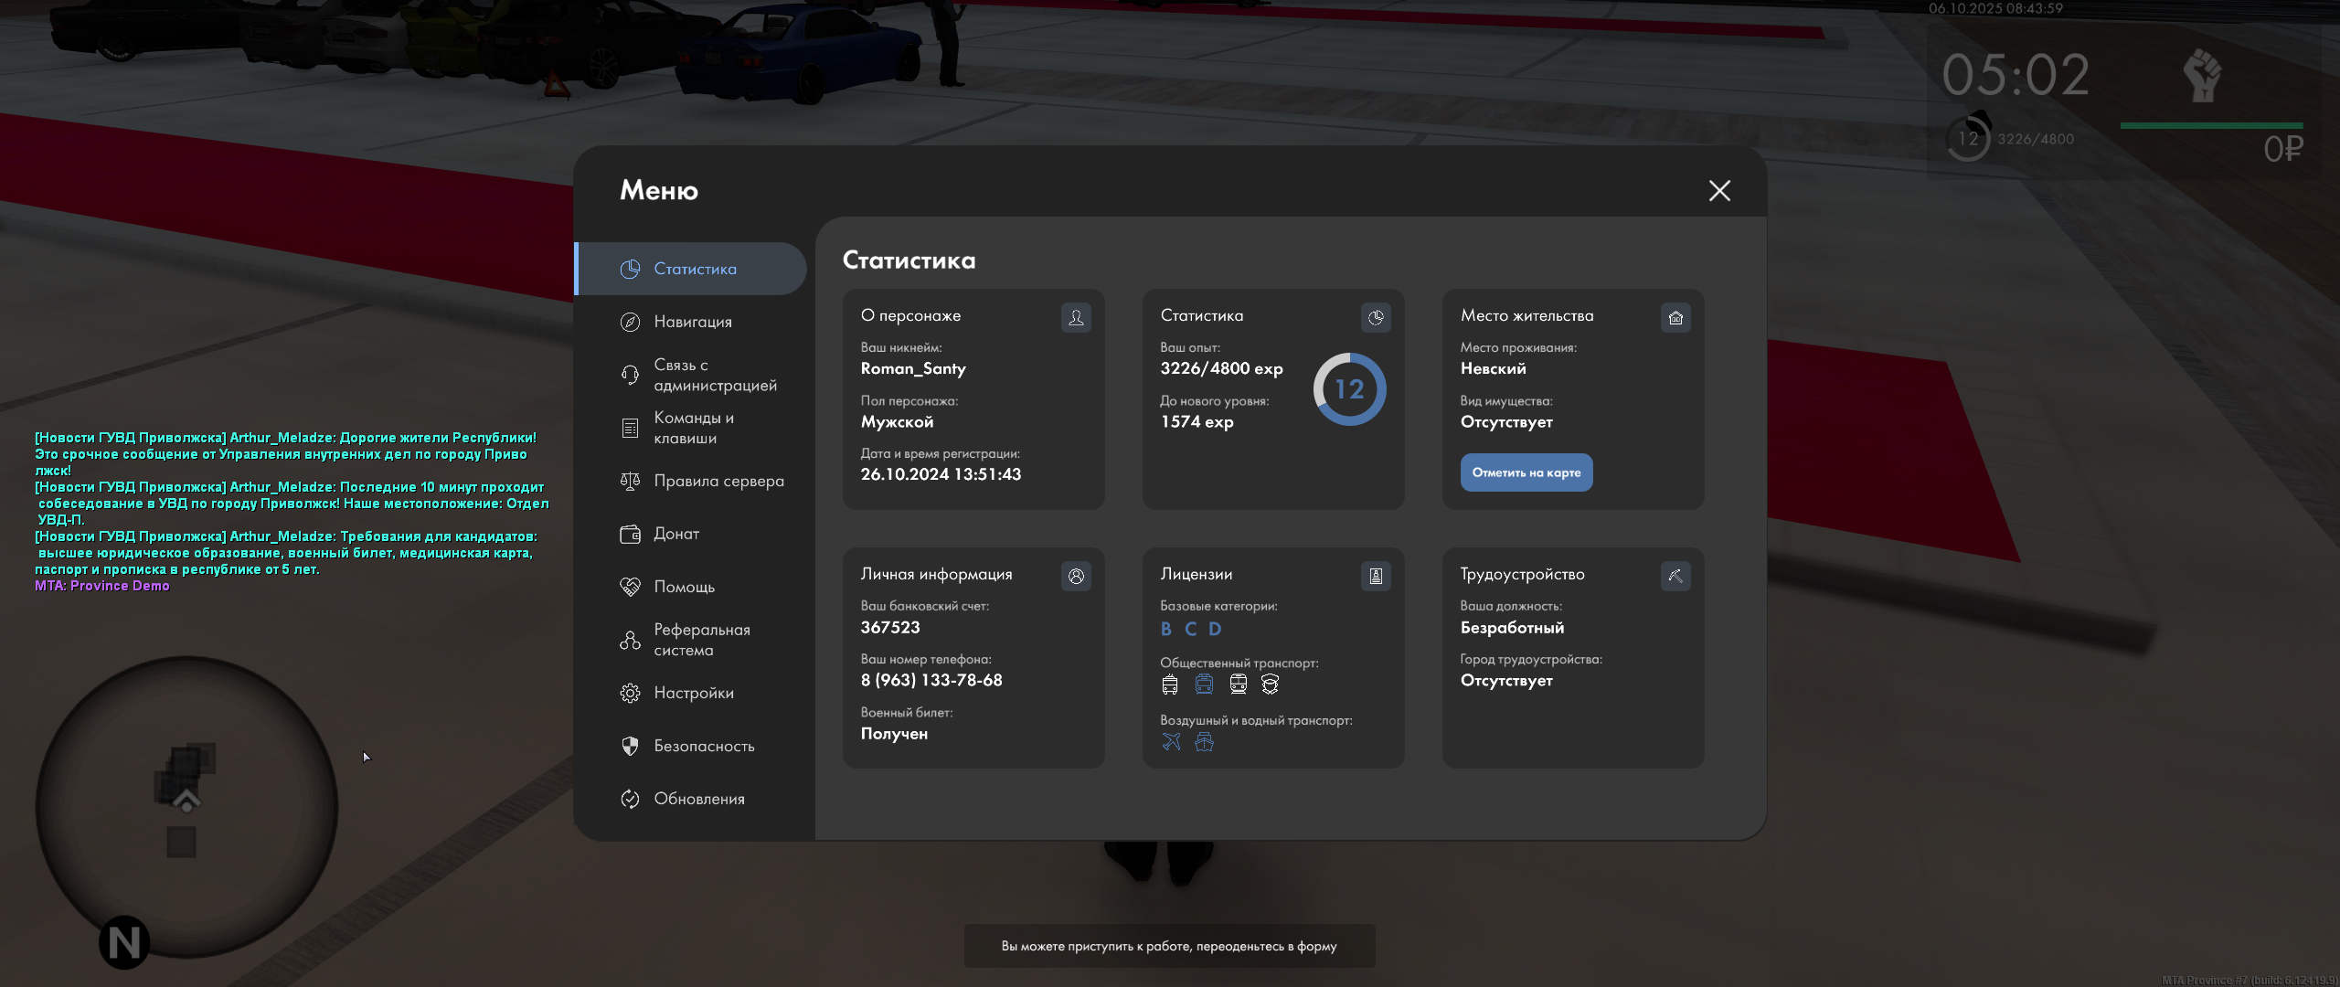The width and height of the screenshot is (2340, 987).
Task: Click the pie chart icon in Статистика card
Action: [1376, 318]
